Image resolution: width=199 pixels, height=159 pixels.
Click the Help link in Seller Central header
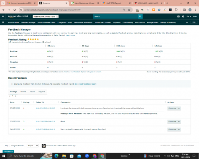(195, 16)
